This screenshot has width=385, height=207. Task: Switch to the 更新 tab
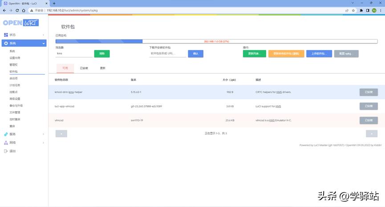pyautogui.click(x=103, y=68)
